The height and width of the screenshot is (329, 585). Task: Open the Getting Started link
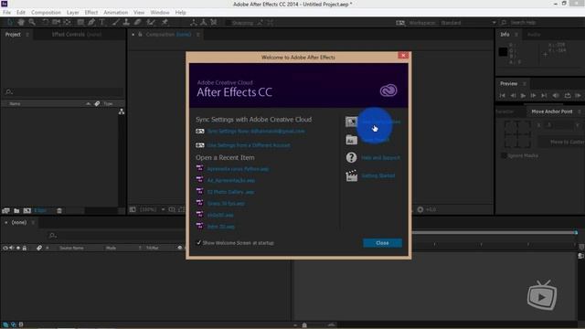pyautogui.click(x=378, y=175)
